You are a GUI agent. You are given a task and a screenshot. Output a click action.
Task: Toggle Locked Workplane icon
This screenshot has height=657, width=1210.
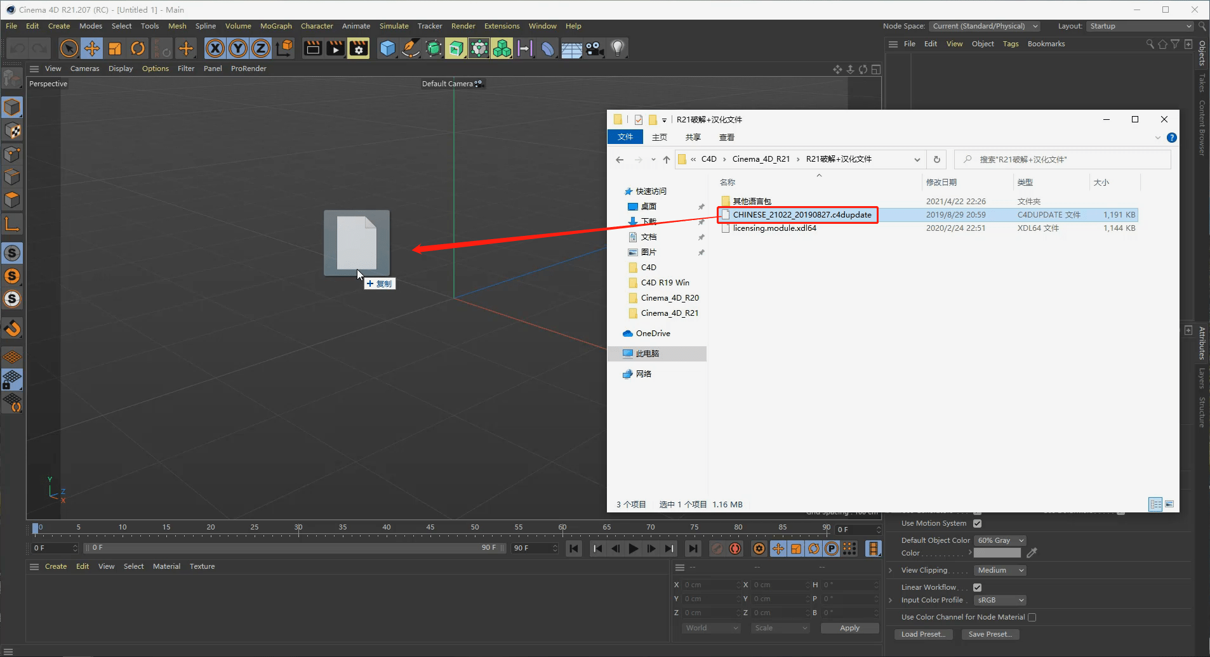[12, 380]
